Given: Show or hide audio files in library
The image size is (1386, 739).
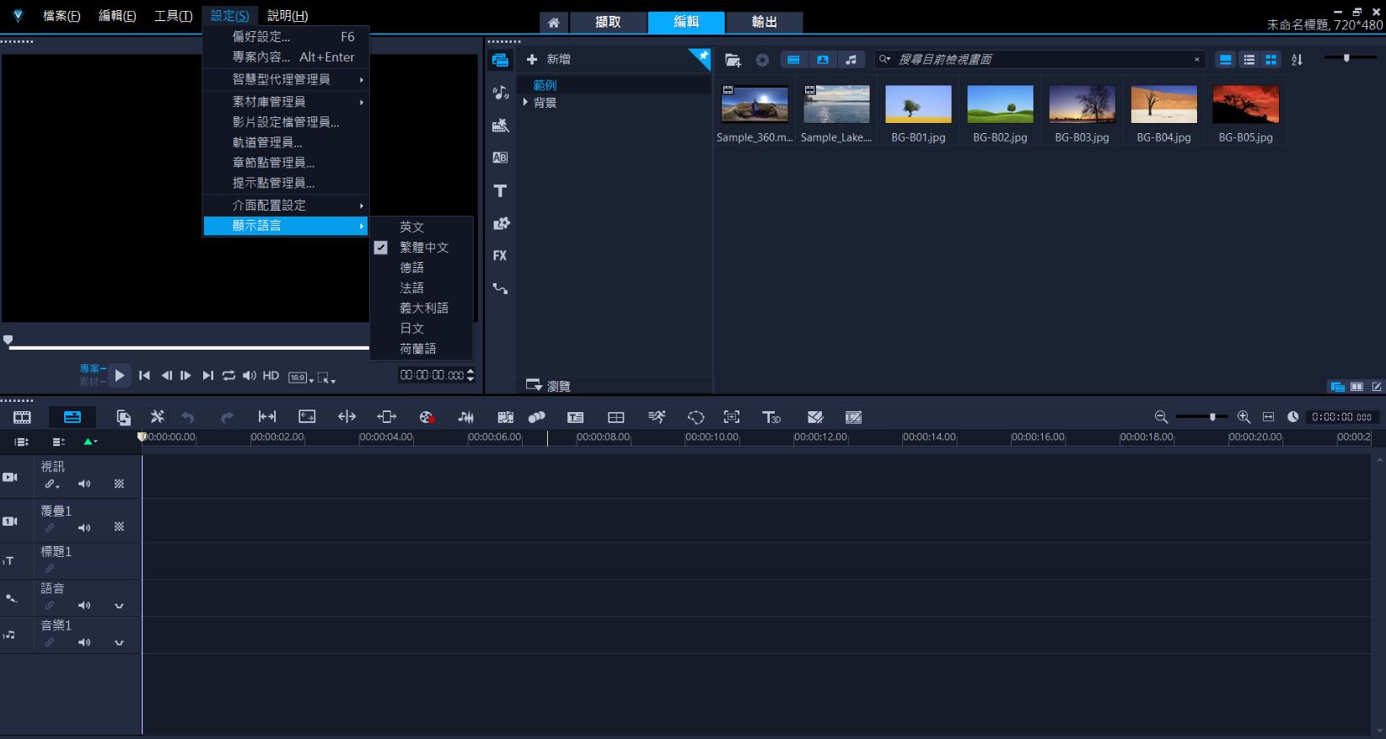Looking at the screenshot, I should pos(851,60).
